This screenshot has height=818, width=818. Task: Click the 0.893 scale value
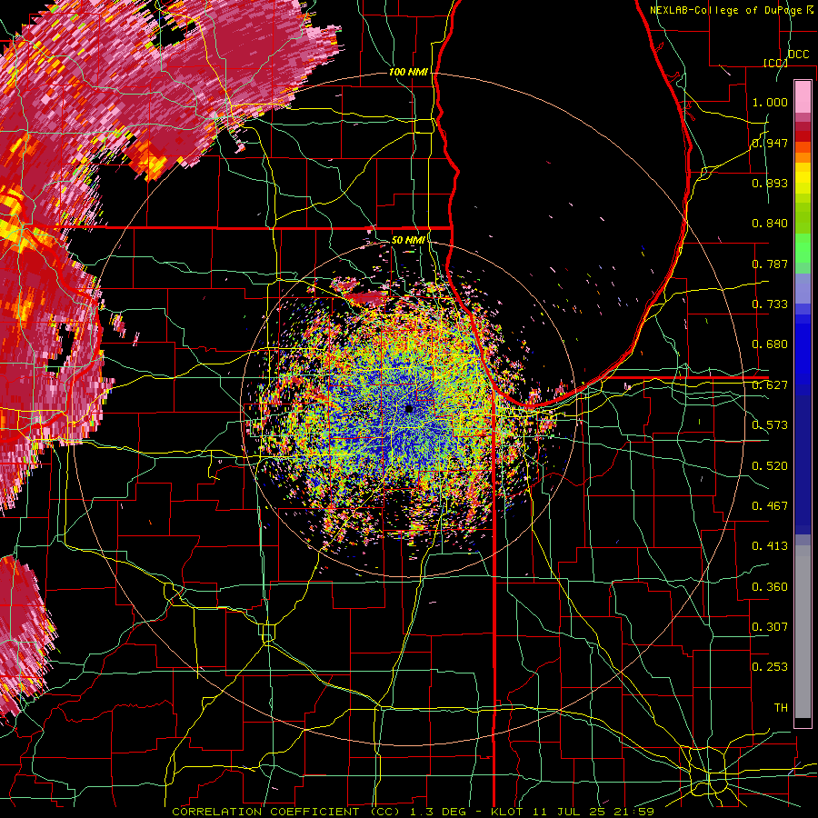pyautogui.click(x=770, y=183)
